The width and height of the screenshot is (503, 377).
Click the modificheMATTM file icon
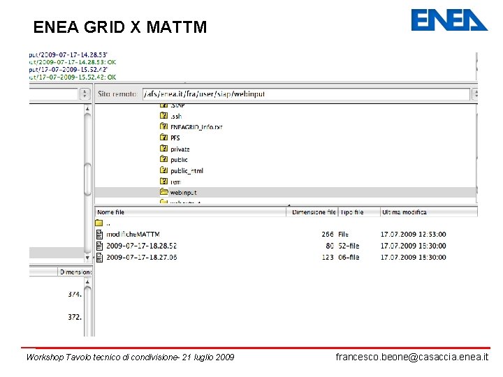tap(100, 235)
